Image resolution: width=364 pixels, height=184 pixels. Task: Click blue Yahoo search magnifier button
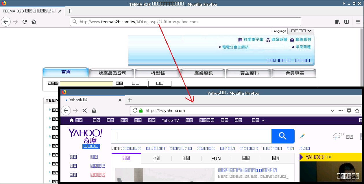point(283,136)
